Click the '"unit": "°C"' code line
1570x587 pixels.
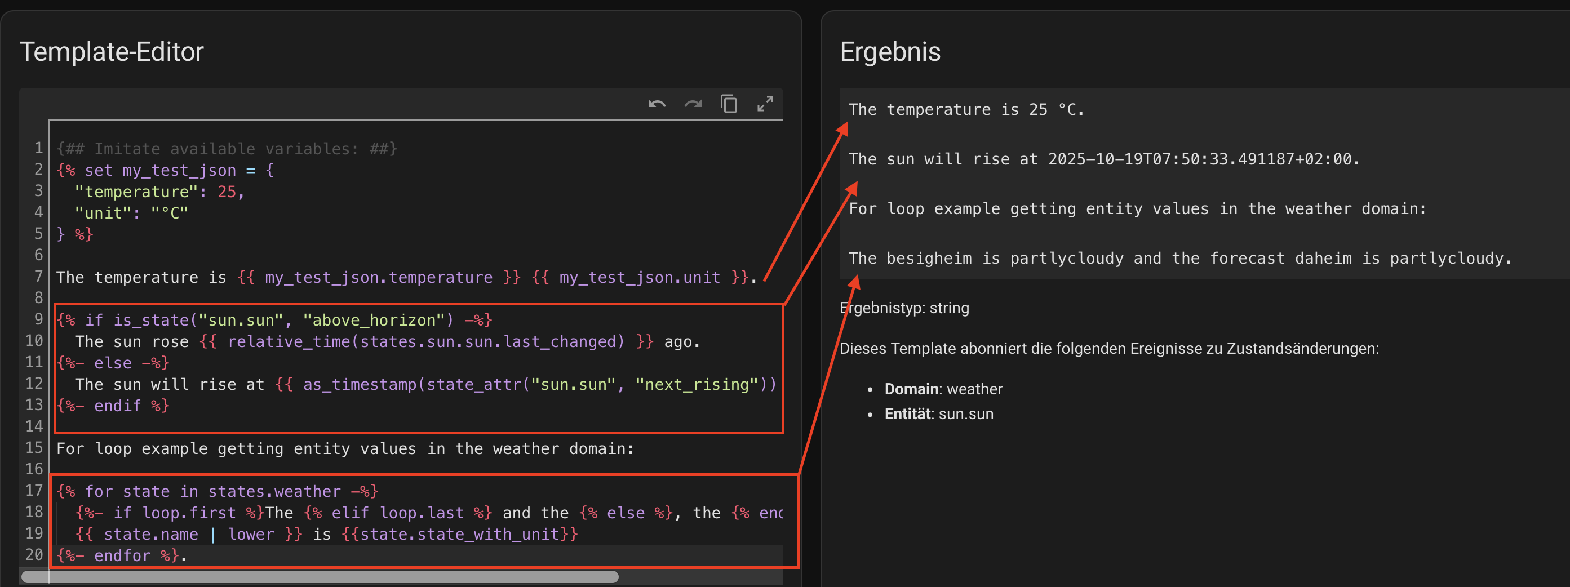[131, 214]
